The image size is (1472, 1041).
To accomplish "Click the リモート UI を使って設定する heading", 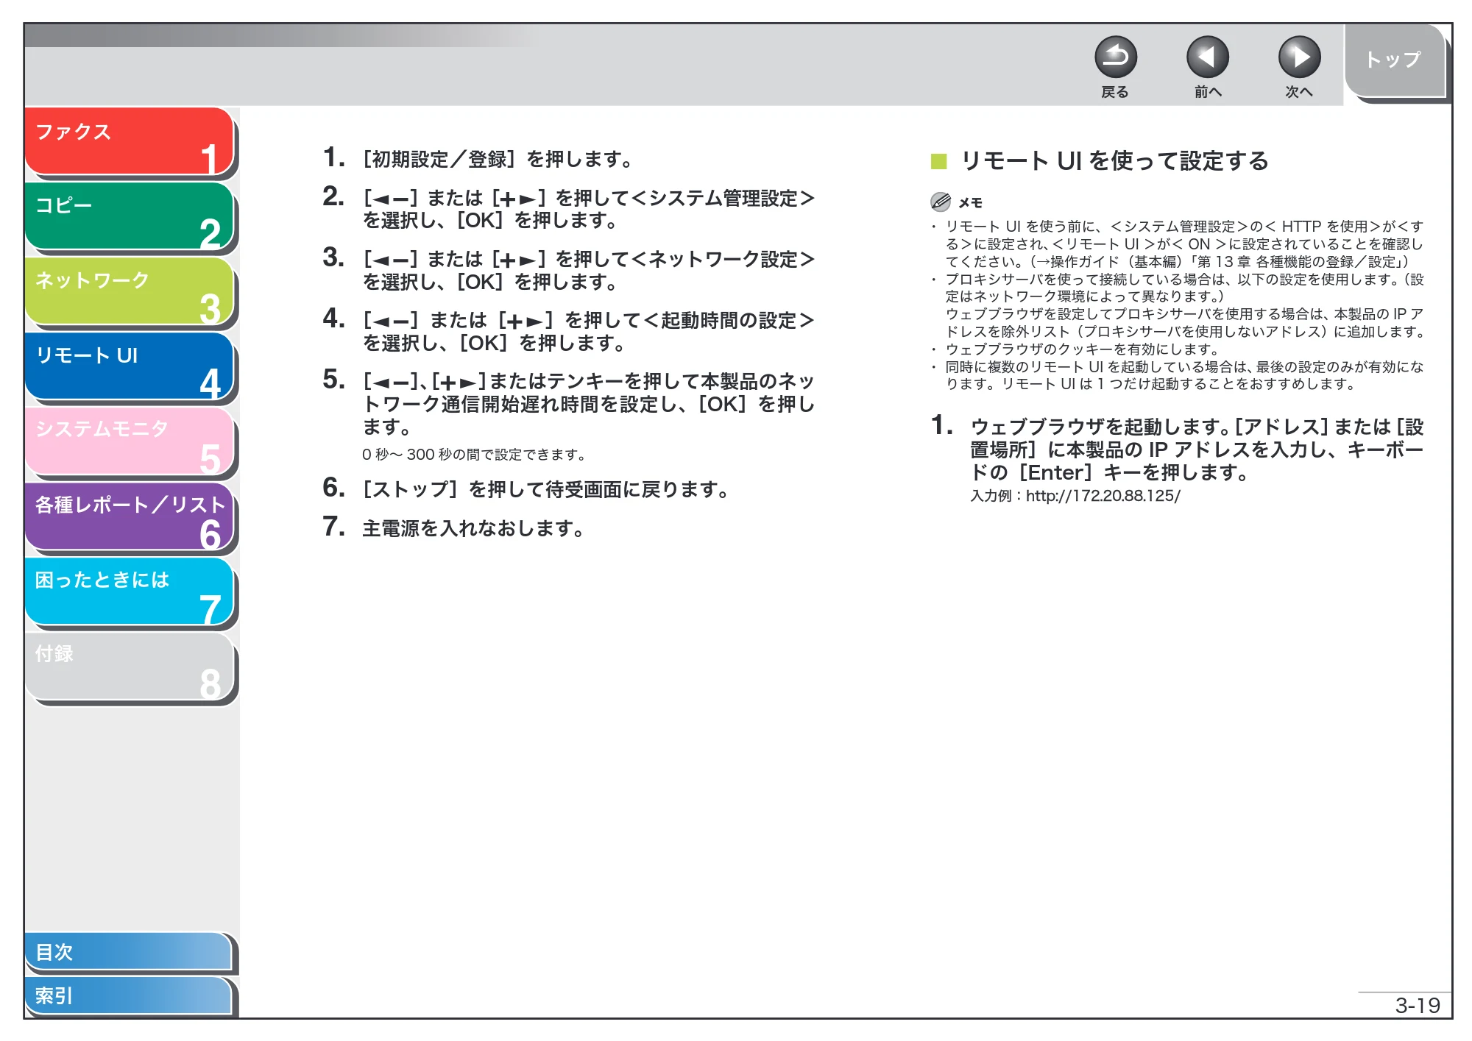I will click(x=1115, y=161).
